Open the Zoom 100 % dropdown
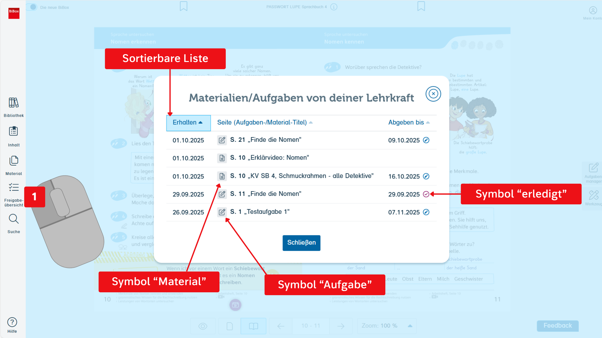 pyautogui.click(x=387, y=326)
